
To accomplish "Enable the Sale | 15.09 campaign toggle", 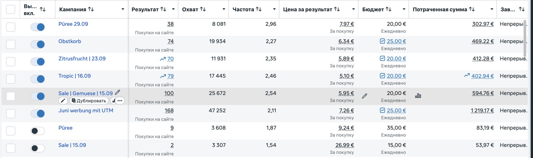I will (x=38, y=148).
